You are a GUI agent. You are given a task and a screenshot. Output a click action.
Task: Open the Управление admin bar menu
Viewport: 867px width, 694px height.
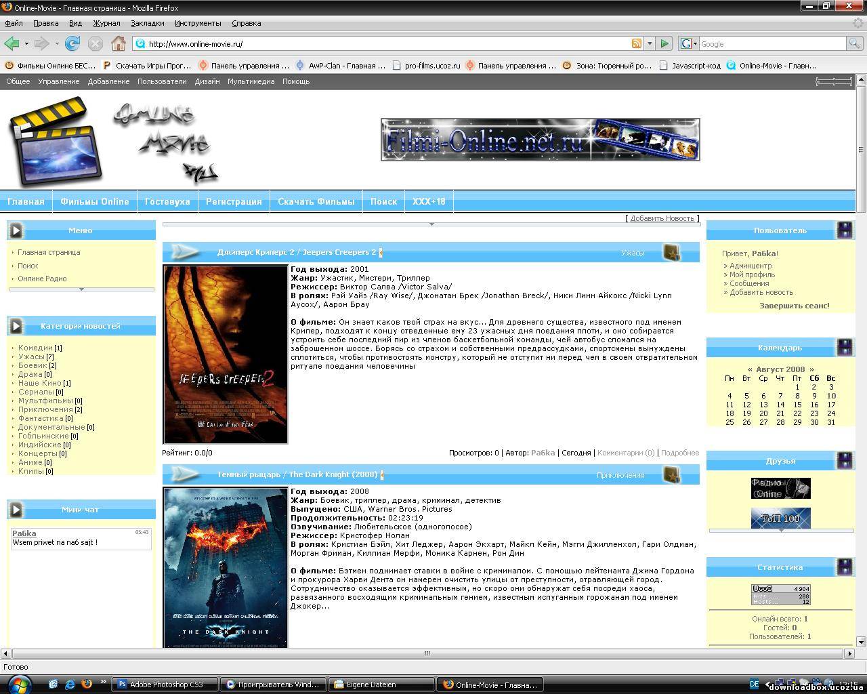click(x=58, y=81)
